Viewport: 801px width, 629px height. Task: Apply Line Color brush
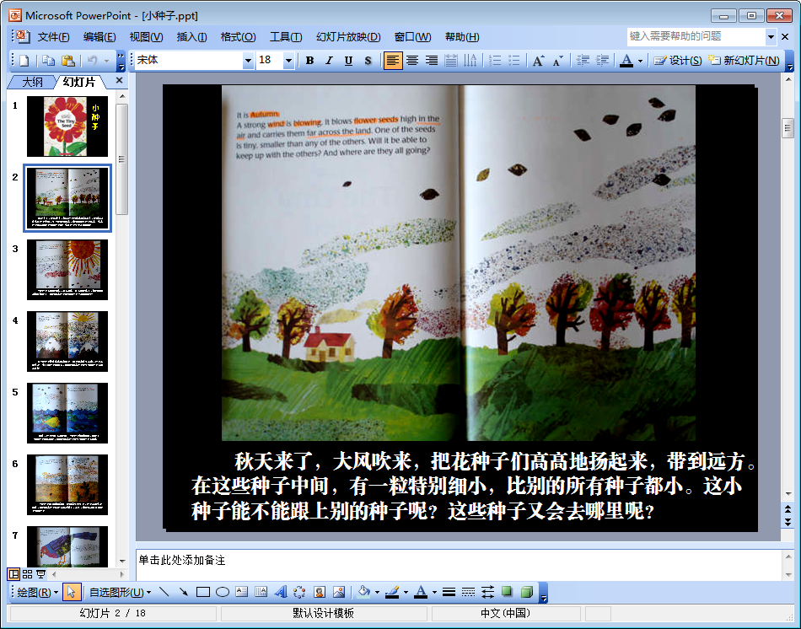(392, 592)
